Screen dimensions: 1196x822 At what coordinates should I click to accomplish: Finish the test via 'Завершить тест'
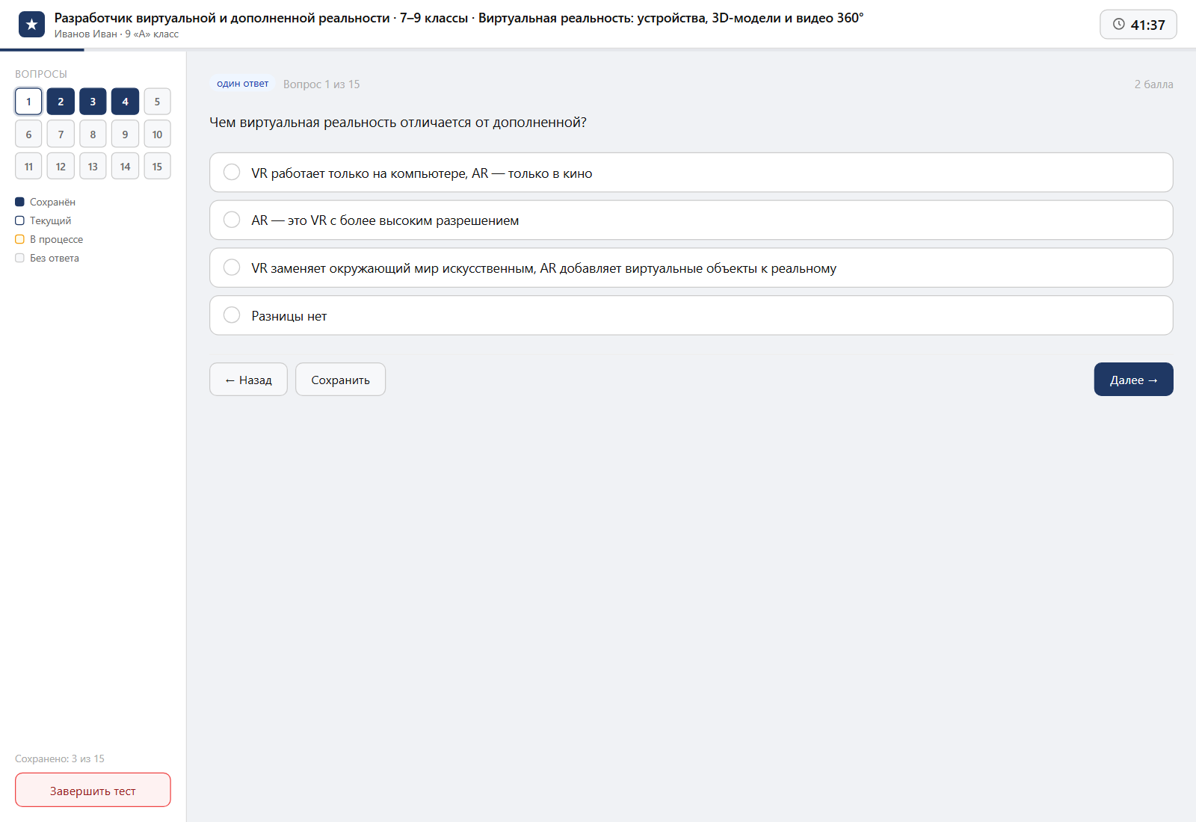point(93,791)
